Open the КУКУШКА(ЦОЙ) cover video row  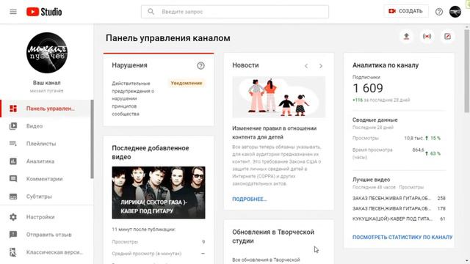pyautogui.click(x=399, y=219)
